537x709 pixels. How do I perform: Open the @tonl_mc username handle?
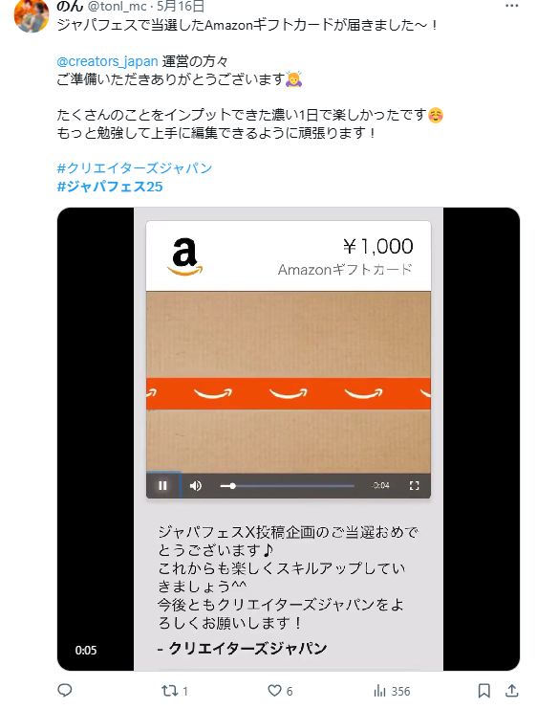click(117, 7)
